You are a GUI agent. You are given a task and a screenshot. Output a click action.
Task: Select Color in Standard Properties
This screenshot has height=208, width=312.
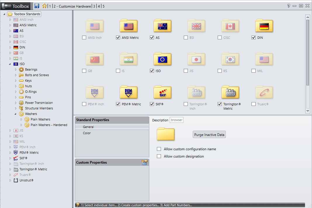tap(87, 133)
